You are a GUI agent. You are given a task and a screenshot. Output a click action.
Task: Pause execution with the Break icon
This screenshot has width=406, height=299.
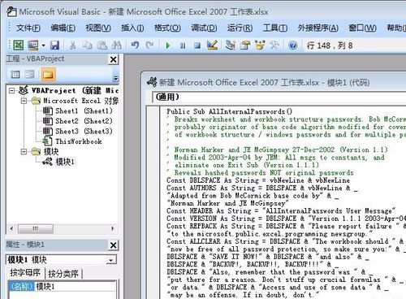point(183,45)
